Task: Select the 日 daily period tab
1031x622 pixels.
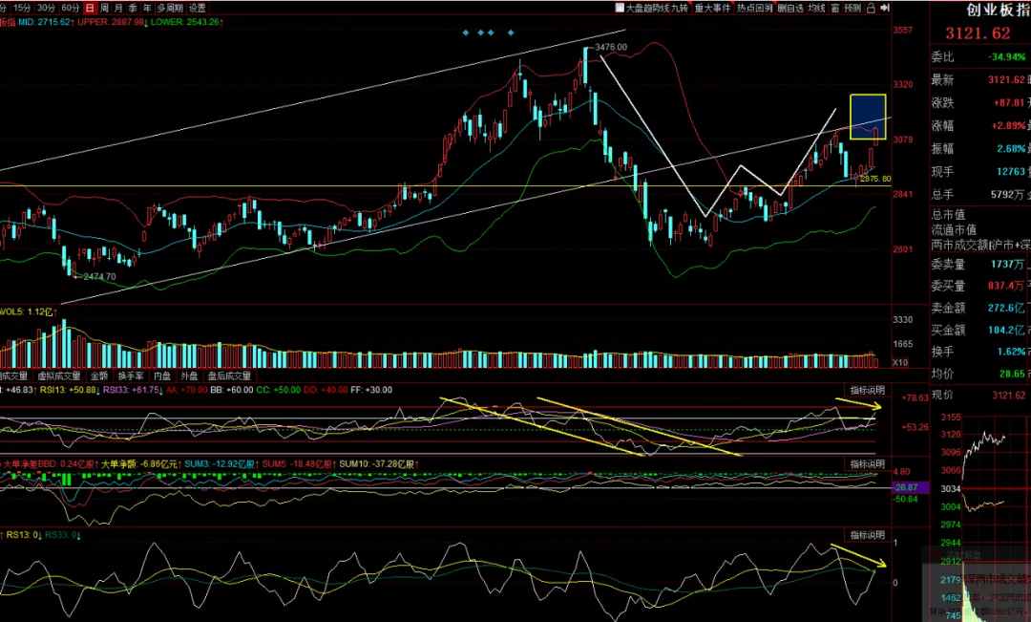Action: tap(90, 8)
